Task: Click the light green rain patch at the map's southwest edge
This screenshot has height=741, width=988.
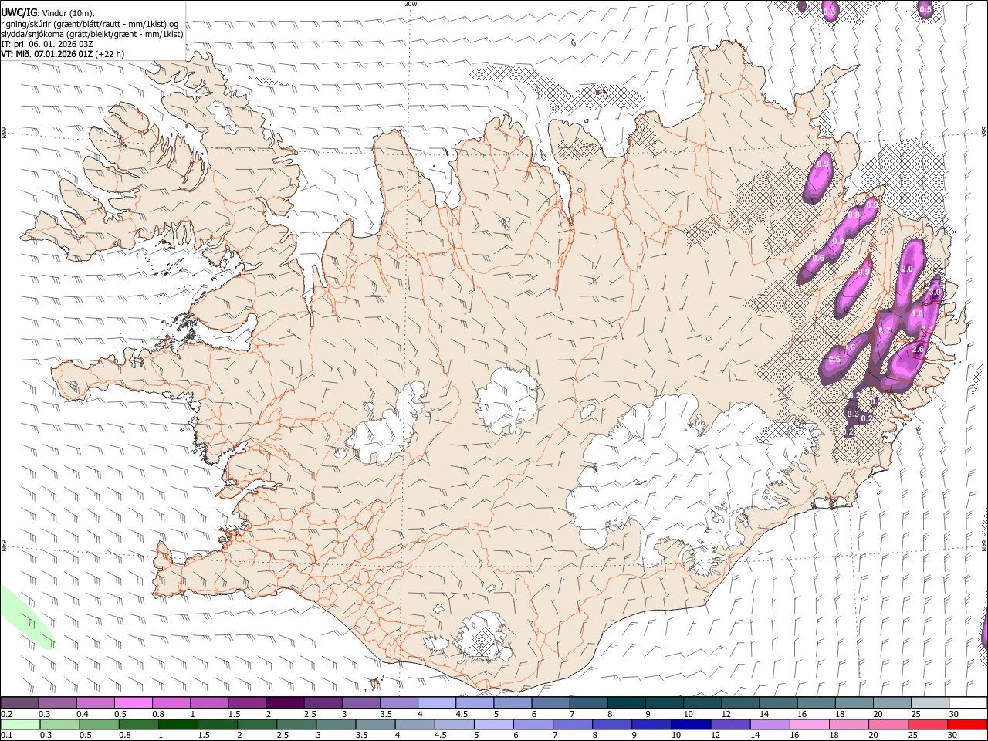Action: [x=23, y=617]
